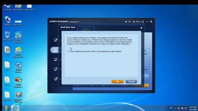Screen dimensions: 198x111
Task: Open the real-time fi... desktop item
Action: tap(18, 23)
